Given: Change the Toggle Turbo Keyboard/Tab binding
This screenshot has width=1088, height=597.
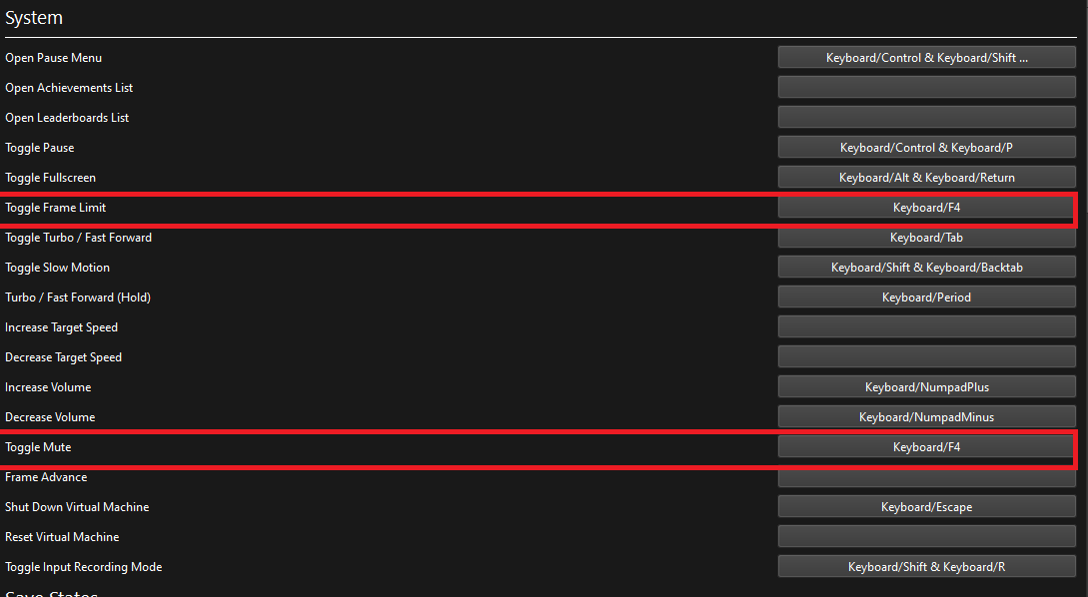Looking at the screenshot, I should pos(926,237).
